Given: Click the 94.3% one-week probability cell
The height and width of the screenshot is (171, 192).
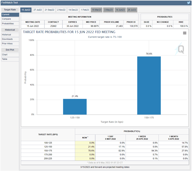Looking at the screenshot, I should pos(142,151).
